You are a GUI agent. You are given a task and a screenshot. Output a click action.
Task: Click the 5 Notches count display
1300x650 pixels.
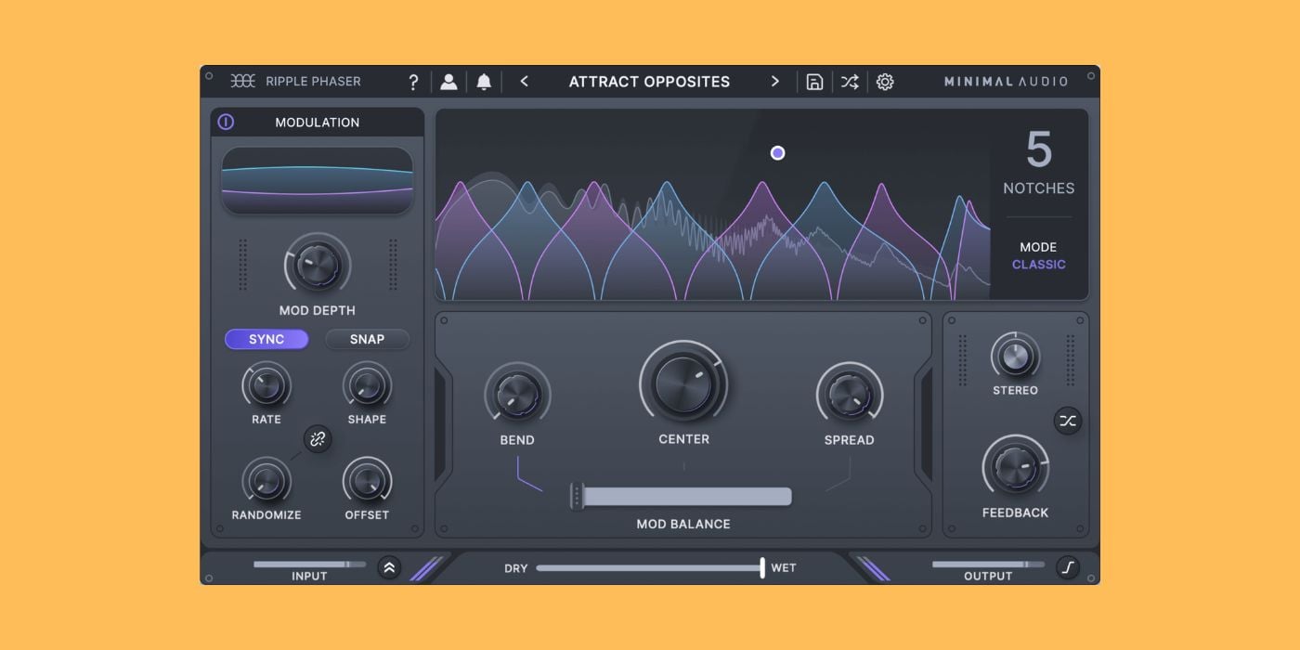pos(1038,162)
